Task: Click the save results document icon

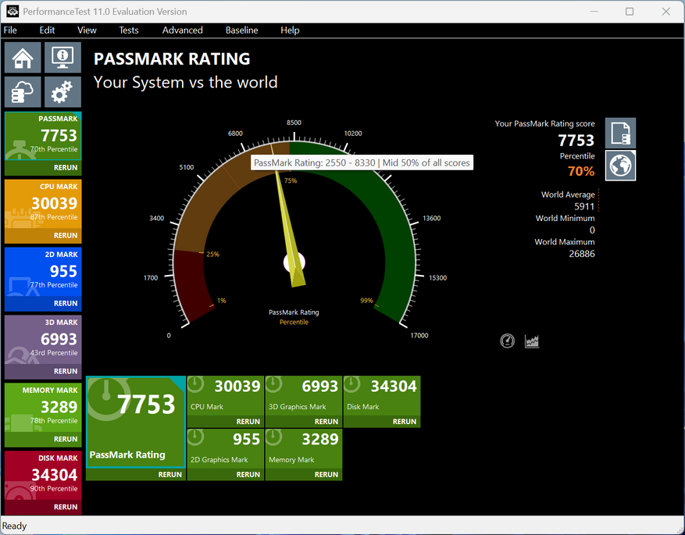Action: 620,133
